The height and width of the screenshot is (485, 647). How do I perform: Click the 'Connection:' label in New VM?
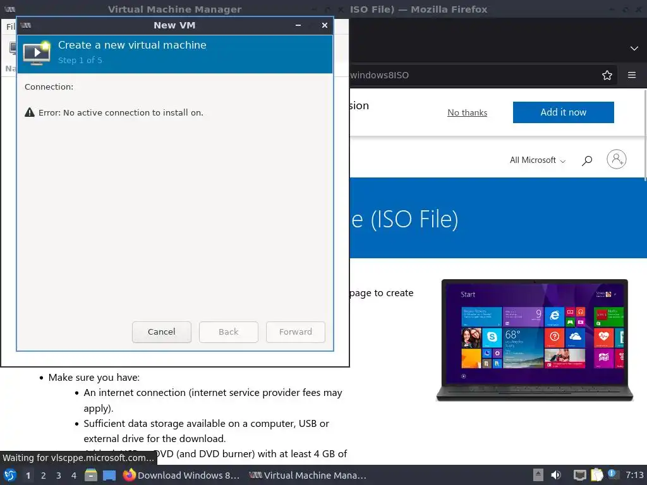(49, 87)
